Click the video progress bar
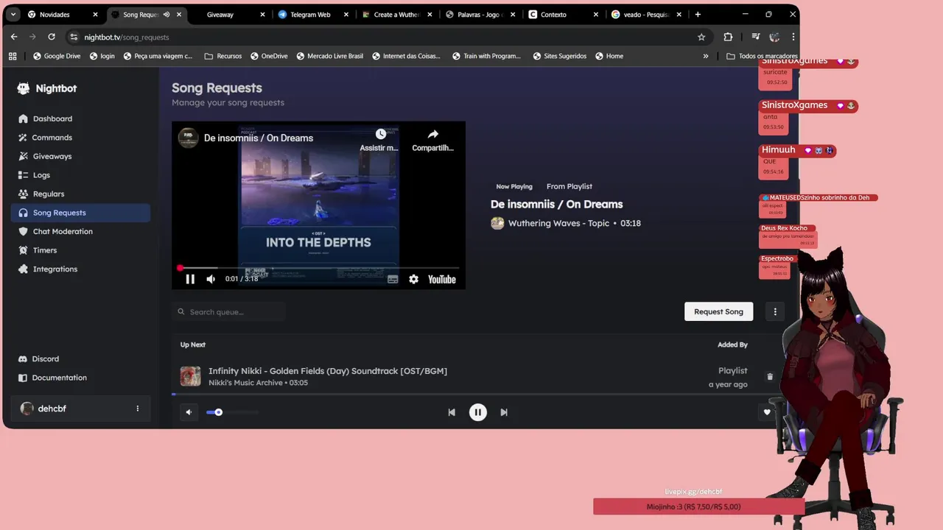This screenshot has height=530, width=943. tap(319, 268)
